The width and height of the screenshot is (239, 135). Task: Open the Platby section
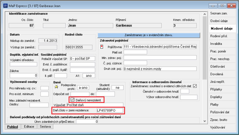click(x=222, y=104)
